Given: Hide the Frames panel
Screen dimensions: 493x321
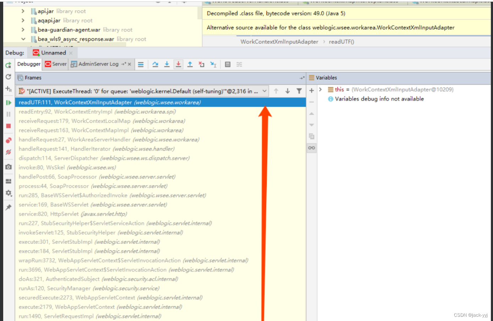Looking at the screenshot, I should (x=302, y=78).
